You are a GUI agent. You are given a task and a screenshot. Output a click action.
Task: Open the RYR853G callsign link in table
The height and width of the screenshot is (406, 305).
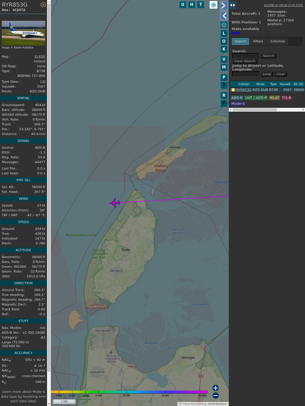point(244,90)
